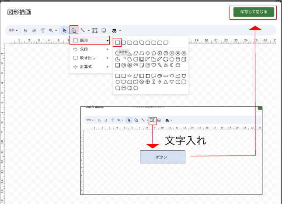Open the line tool dropdown arrow
Image resolution: width=282 pixels, height=204 pixels.
point(89,31)
